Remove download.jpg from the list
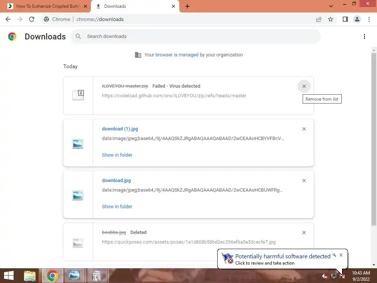The width and height of the screenshot is (377, 283). click(304, 181)
